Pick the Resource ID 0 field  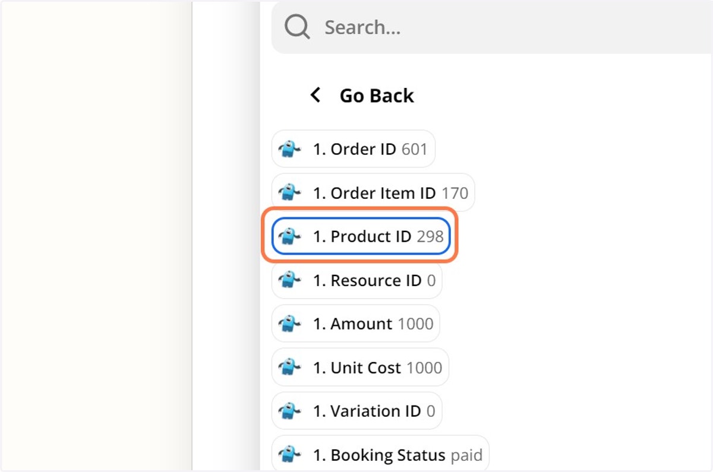(357, 280)
